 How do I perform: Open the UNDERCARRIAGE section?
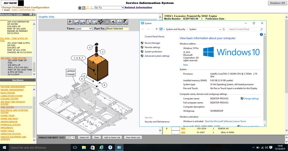9,122
